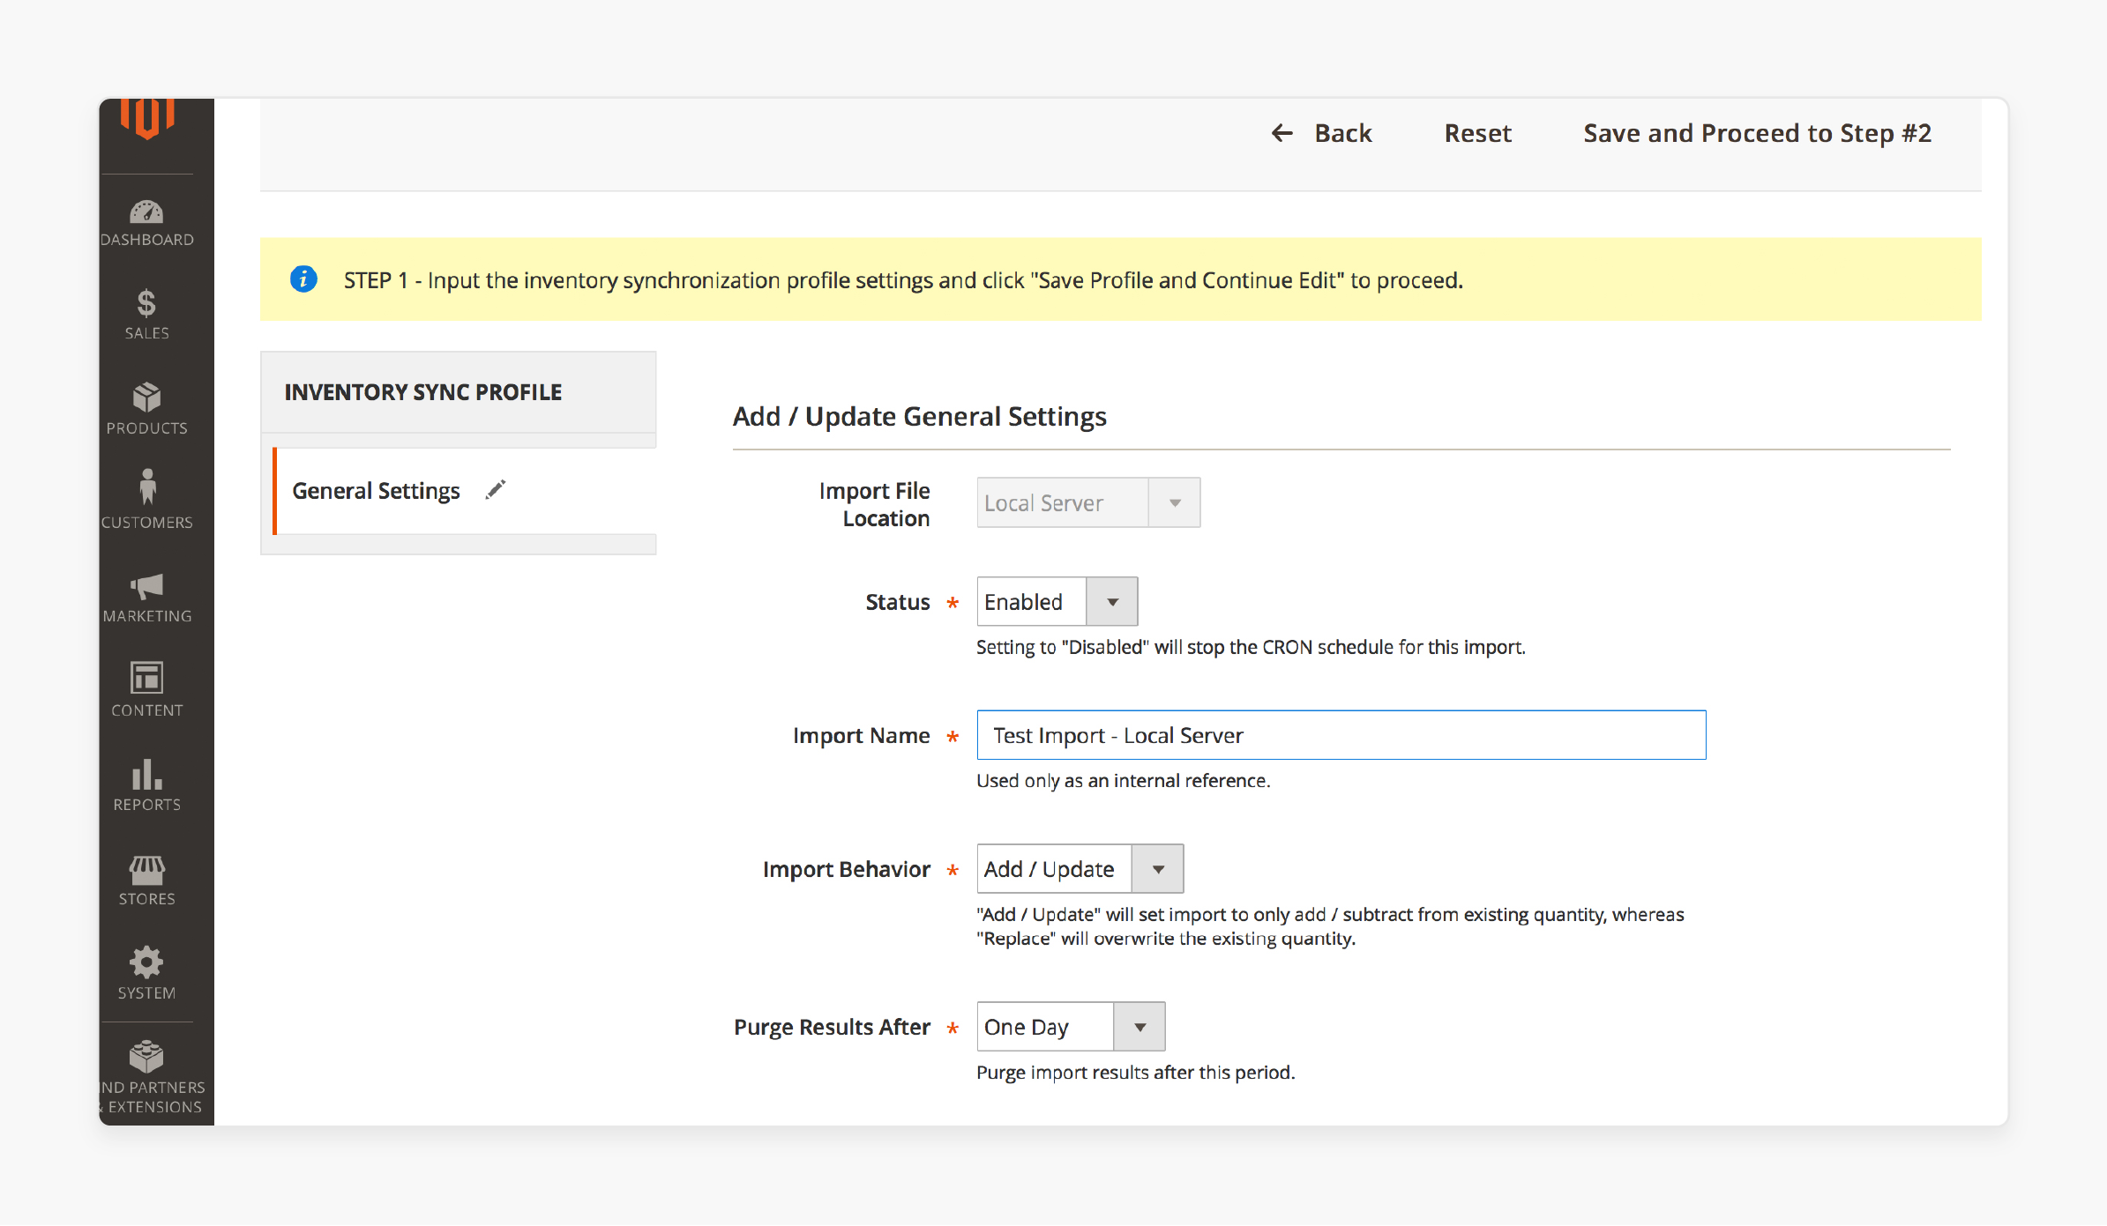This screenshot has height=1226, width=2107.
Task: Open the Purge Results After dropdown
Action: (x=1071, y=1027)
